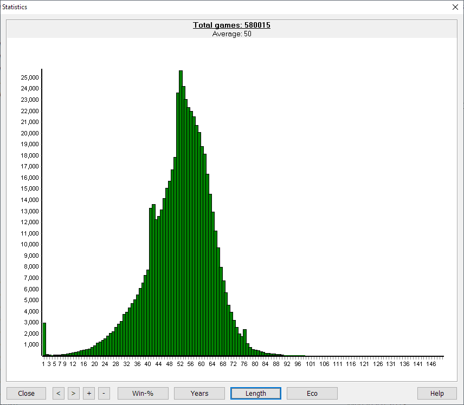Click the Statistics window title text
The image size is (464, 405).
click(x=15, y=7)
